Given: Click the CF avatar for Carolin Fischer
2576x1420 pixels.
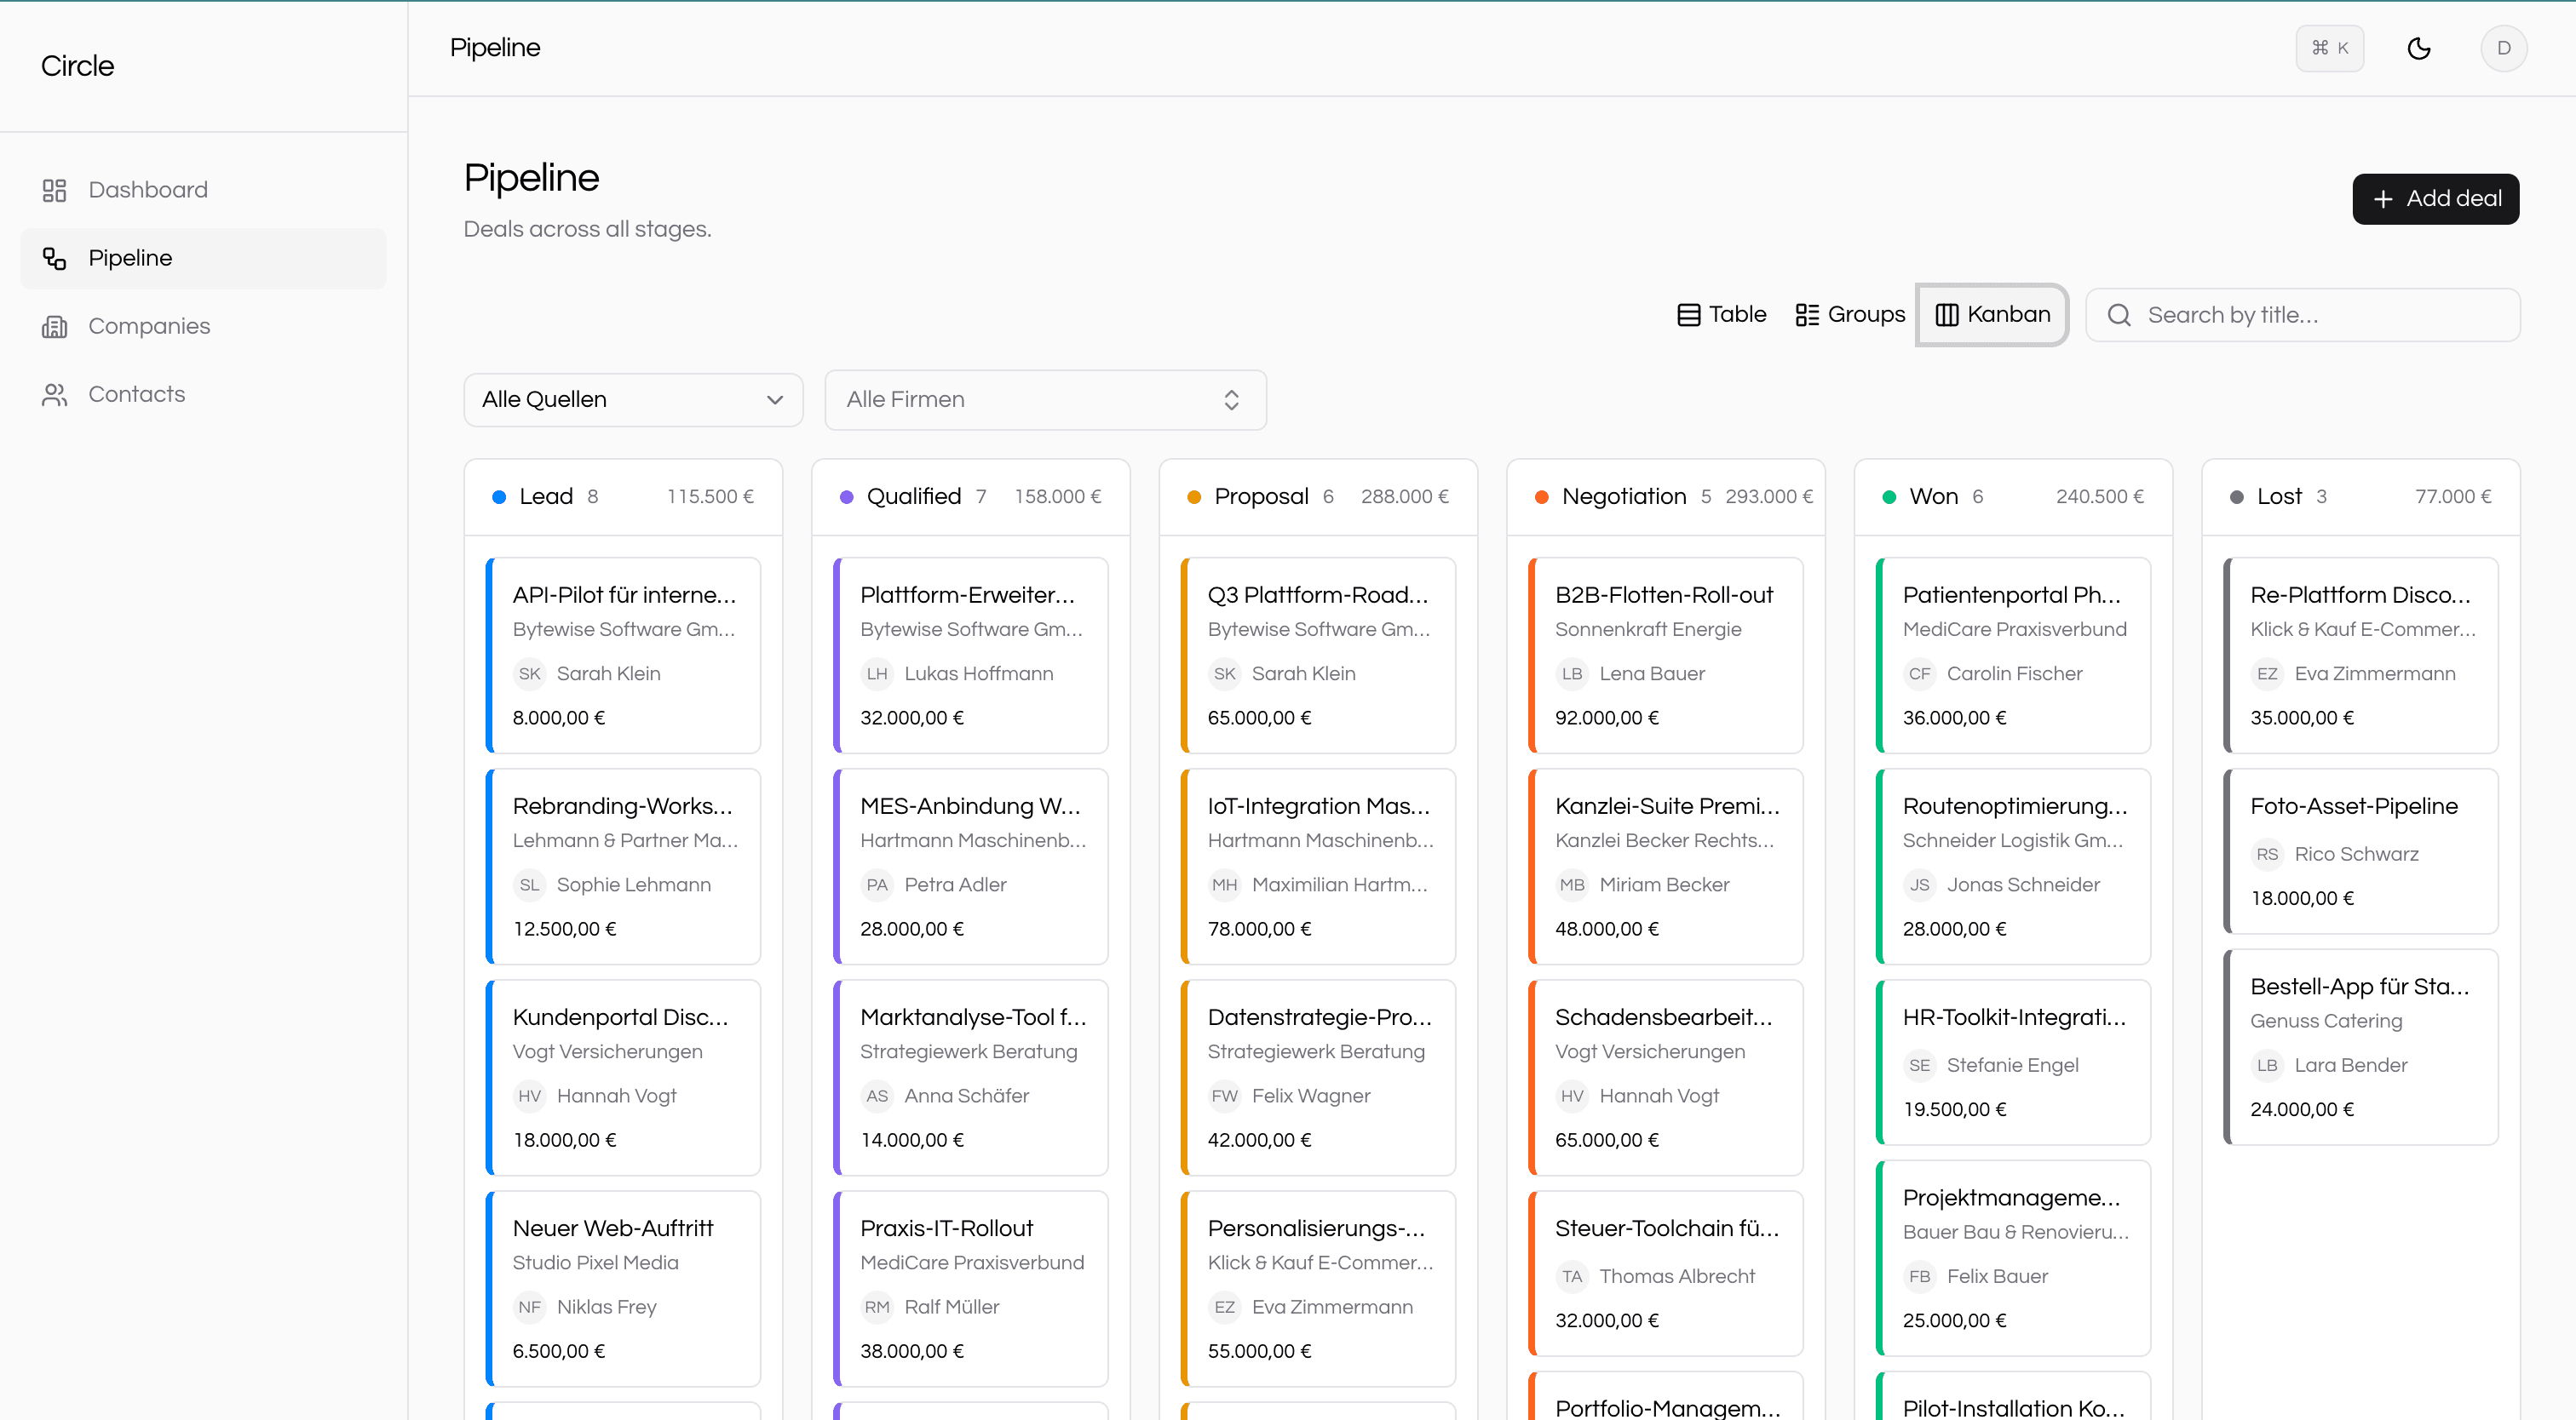Looking at the screenshot, I should [1919, 673].
